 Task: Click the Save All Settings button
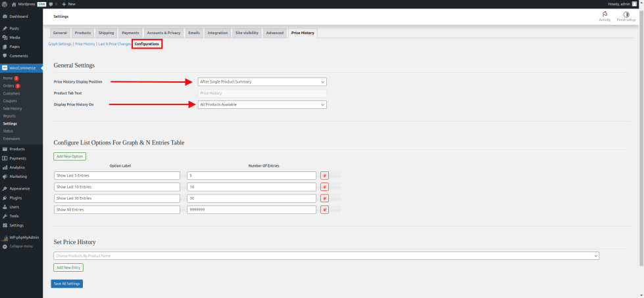pos(66,284)
